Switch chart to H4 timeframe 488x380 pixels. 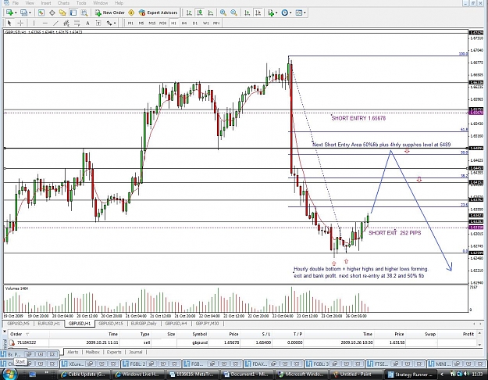(x=184, y=23)
